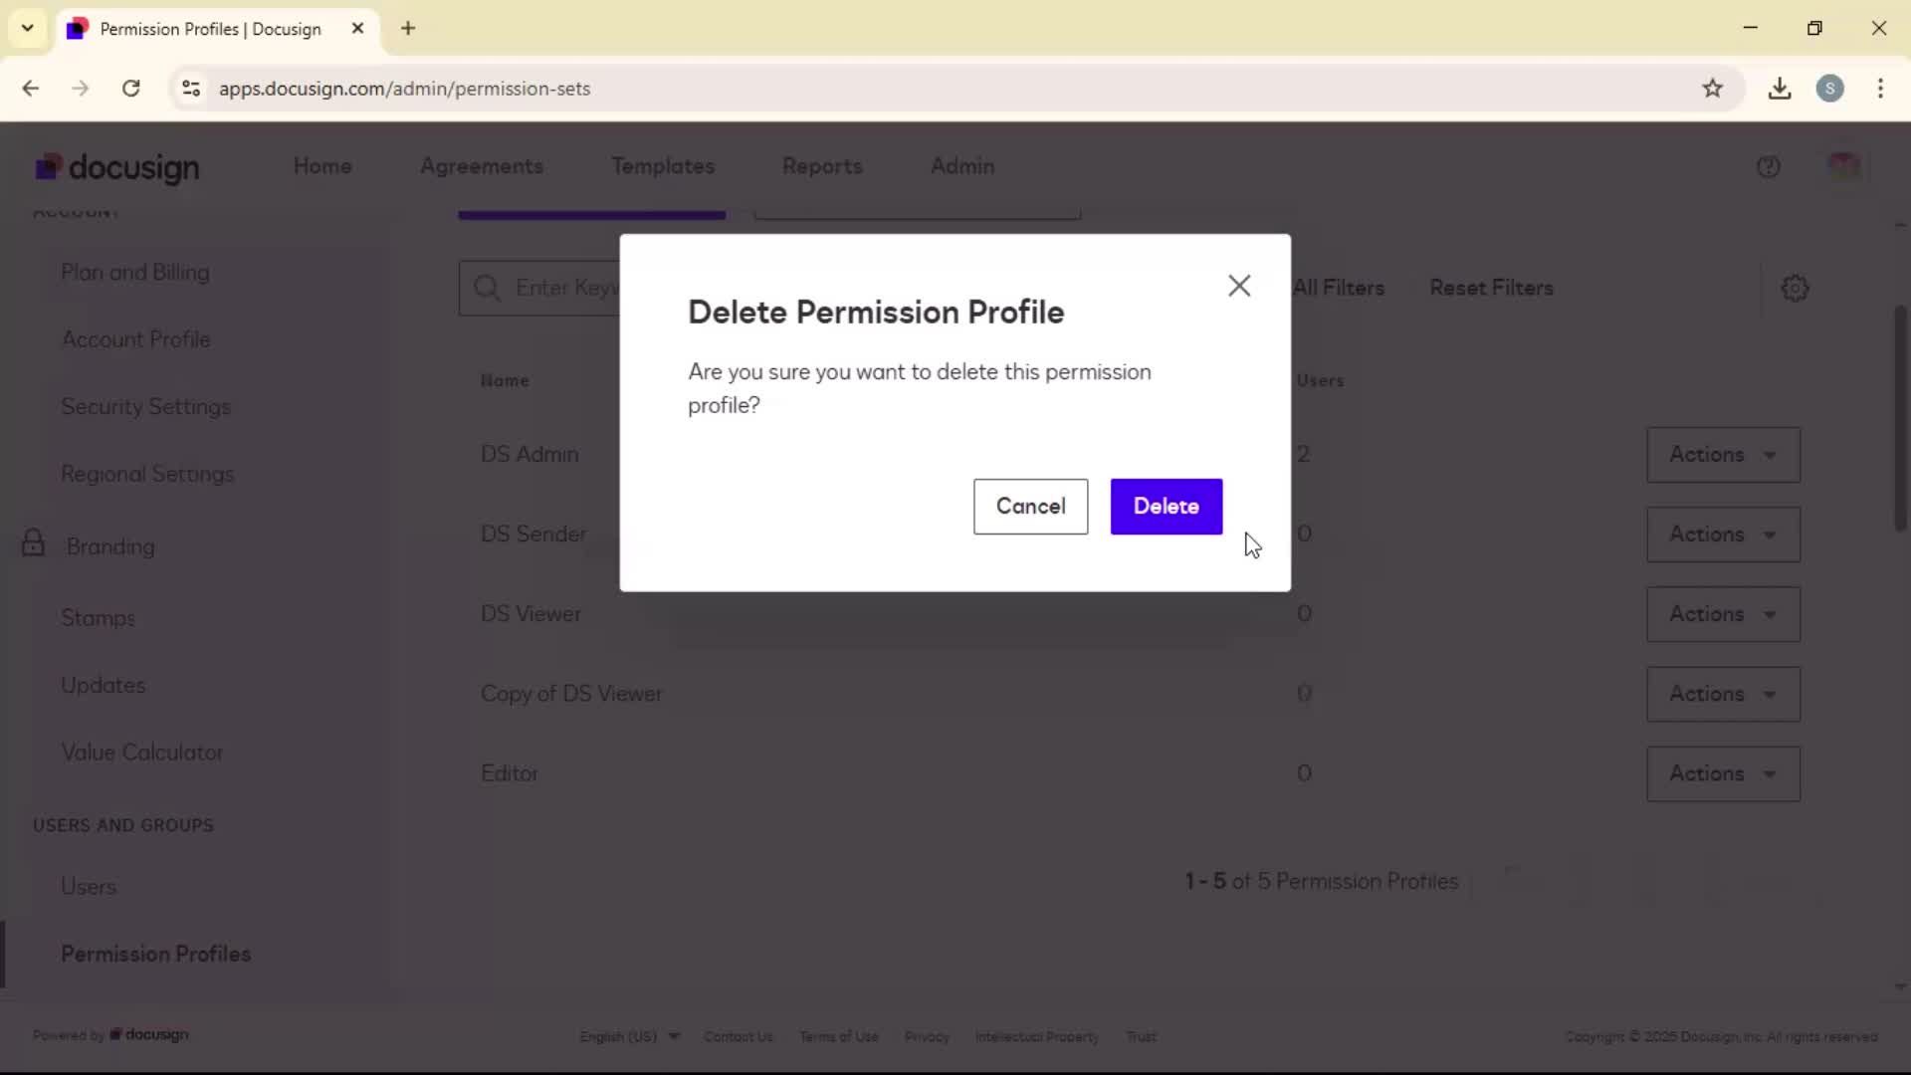This screenshot has width=1911, height=1075.
Task: Open the Terms of Use footer link
Action: tap(839, 1036)
